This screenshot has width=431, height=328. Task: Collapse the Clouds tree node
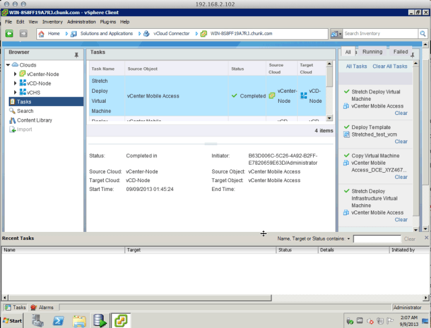[x=8, y=65]
